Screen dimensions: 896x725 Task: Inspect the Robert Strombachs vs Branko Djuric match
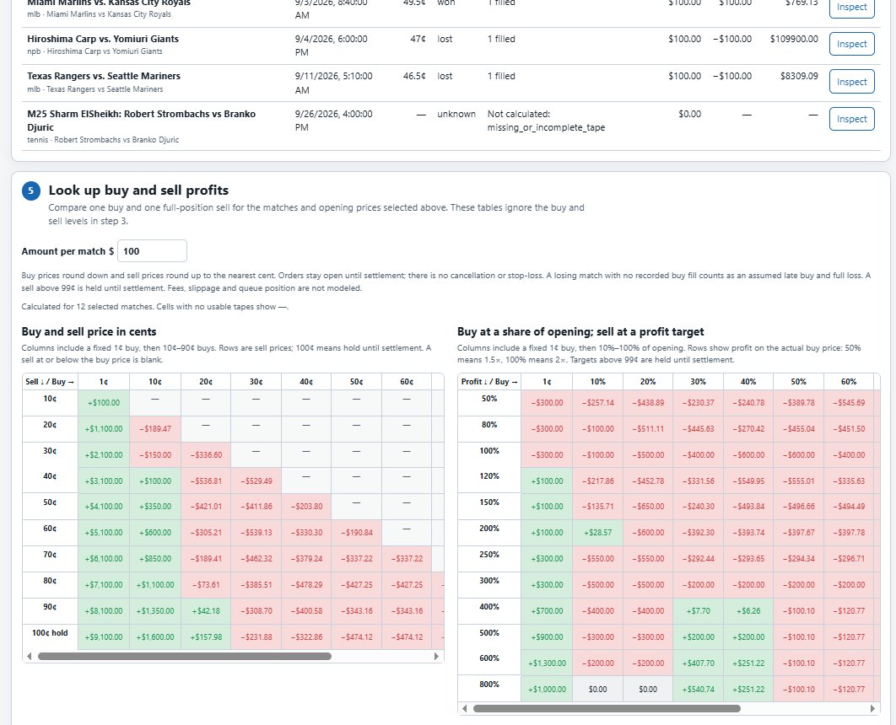pyautogui.click(x=851, y=119)
